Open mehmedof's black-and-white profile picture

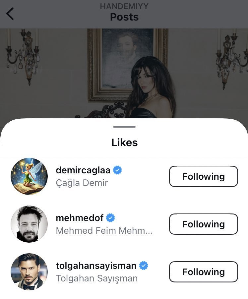(x=29, y=224)
